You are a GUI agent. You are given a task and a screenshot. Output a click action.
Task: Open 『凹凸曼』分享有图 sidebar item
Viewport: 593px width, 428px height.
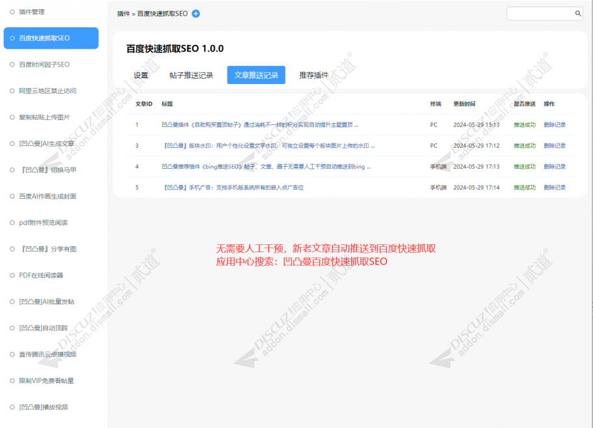coord(48,249)
